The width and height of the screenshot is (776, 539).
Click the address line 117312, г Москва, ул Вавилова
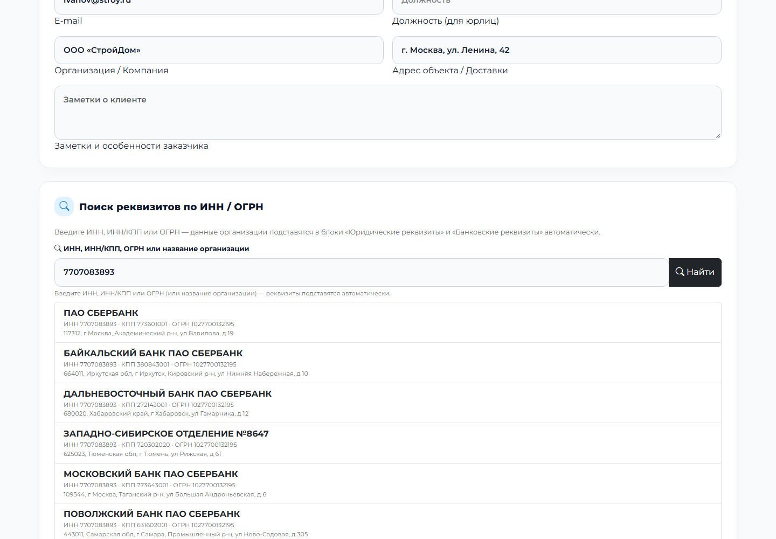(149, 333)
